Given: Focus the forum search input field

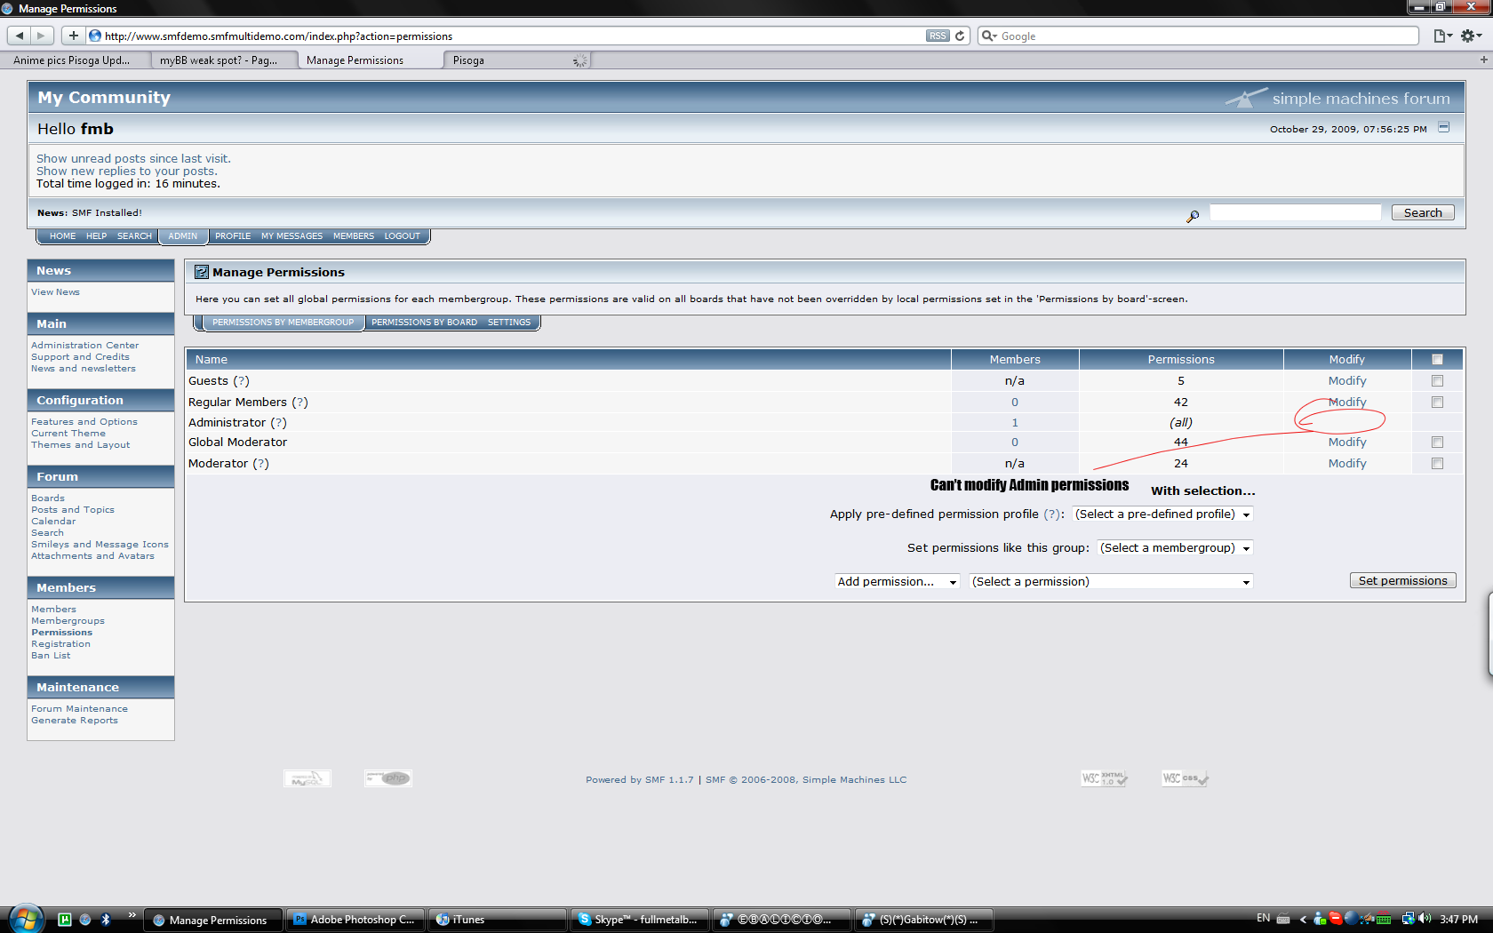Looking at the screenshot, I should coord(1296,212).
